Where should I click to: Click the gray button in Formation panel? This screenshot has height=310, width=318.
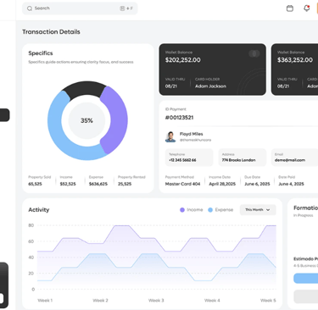tap(306, 296)
